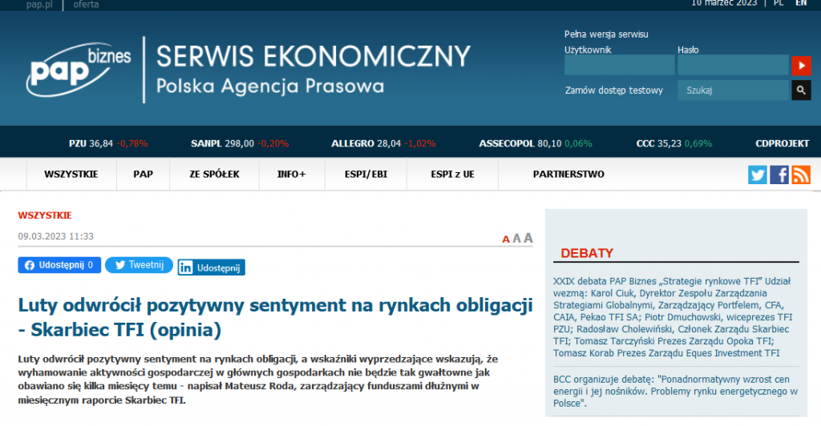
Task: Click the search magnifier icon
Action: (801, 90)
